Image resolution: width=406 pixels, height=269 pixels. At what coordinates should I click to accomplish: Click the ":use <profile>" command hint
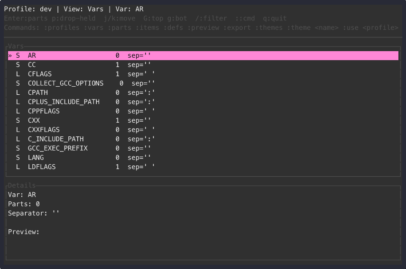(370, 27)
